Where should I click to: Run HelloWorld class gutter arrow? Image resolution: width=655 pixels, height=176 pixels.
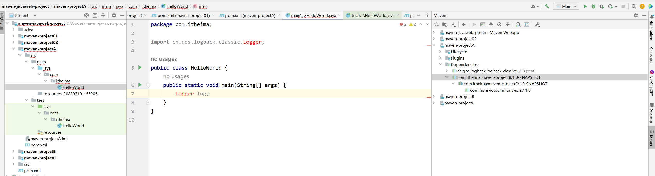(x=140, y=67)
